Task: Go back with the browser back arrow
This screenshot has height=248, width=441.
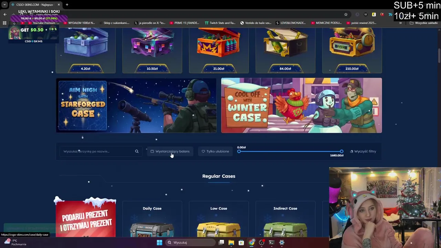Action: 5,14
